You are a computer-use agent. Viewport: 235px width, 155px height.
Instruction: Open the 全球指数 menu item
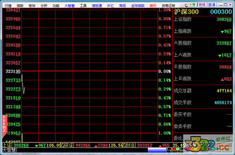(x=138, y=6)
